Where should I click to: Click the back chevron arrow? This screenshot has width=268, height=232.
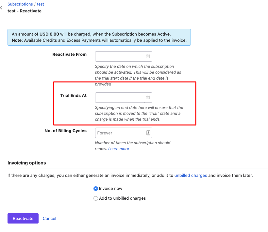(1, 8)
